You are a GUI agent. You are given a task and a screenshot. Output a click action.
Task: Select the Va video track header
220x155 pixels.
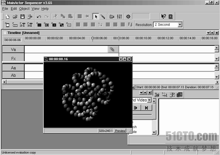[13, 50]
